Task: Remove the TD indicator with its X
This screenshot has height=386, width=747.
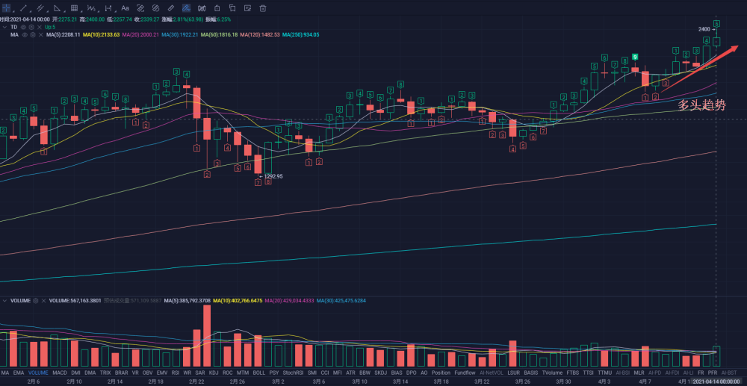Action: [x=40, y=27]
